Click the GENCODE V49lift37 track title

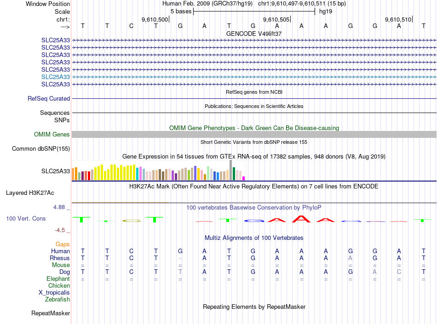[254, 34]
